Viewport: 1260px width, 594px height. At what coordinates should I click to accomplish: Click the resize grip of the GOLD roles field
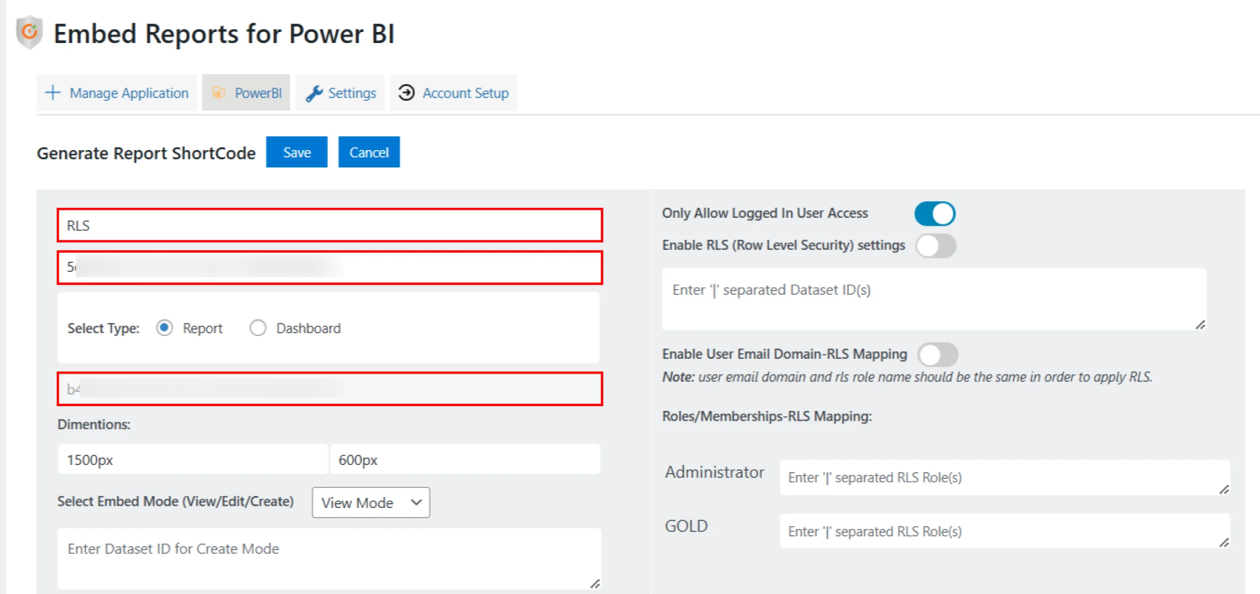pos(1224,543)
